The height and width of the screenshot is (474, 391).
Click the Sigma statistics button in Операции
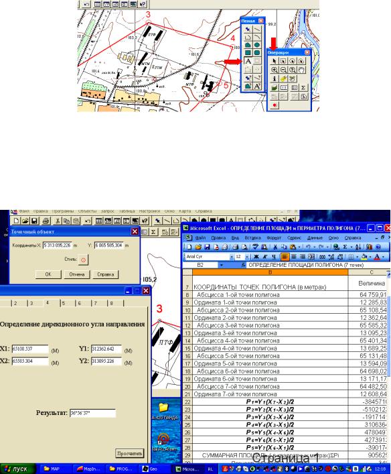click(303, 88)
